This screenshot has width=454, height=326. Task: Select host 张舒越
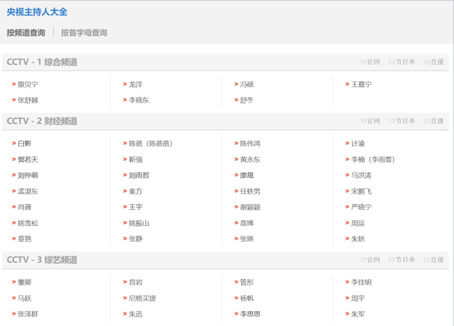click(28, 100)
